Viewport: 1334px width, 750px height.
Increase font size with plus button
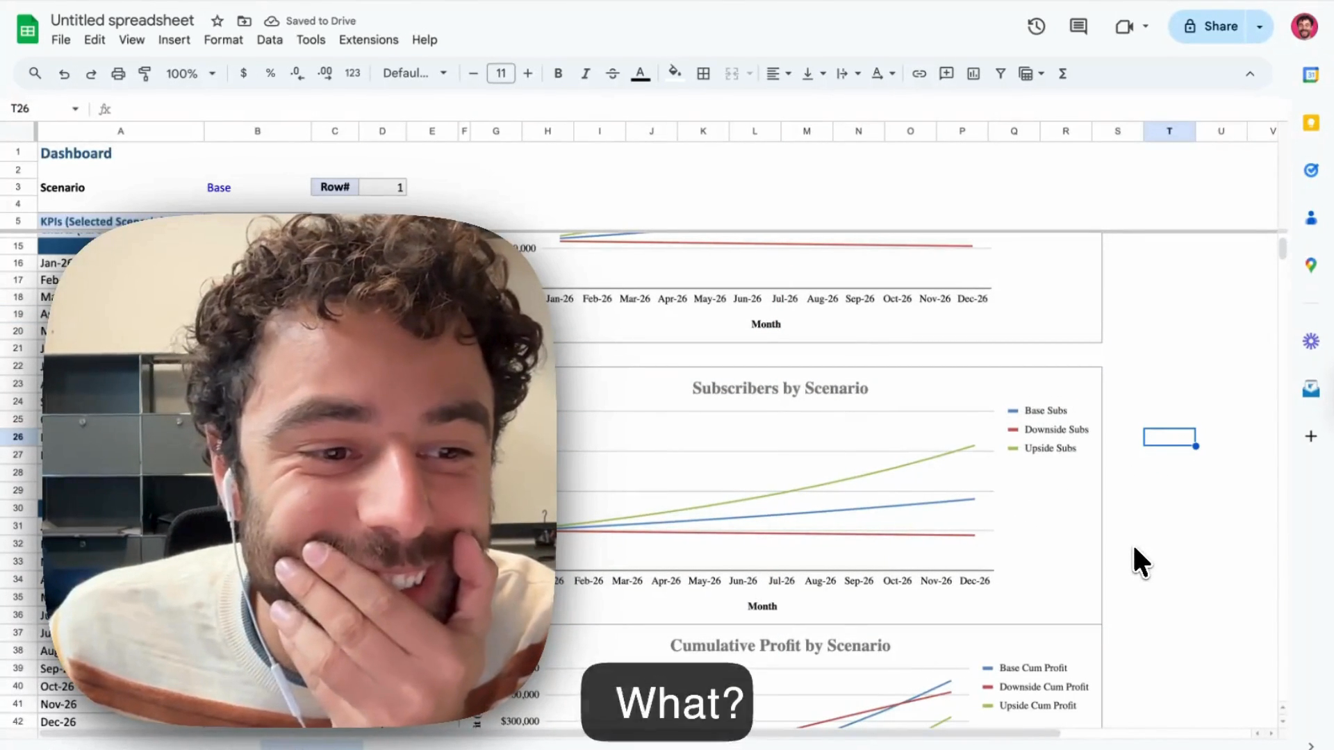pyautogui.click(x=528, y=74)
